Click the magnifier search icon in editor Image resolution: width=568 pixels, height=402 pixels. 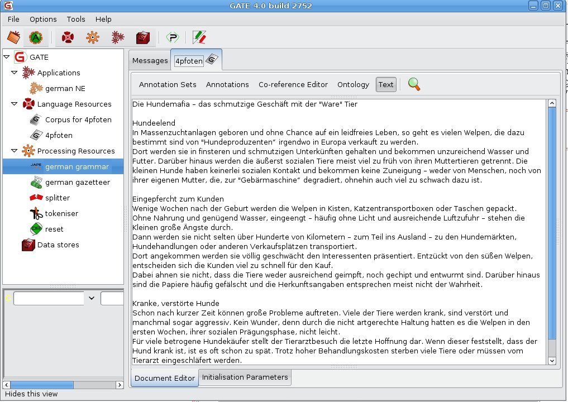[414, 84]
